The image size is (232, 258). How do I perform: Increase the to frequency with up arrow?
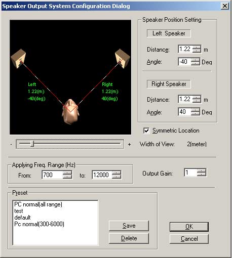(x=117, y=173)
